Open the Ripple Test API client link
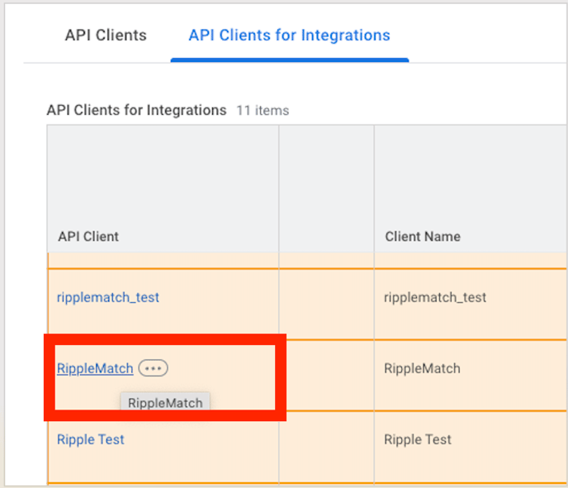Image resolution: width=568 pixels, height=488 pixels. (91, 439)
